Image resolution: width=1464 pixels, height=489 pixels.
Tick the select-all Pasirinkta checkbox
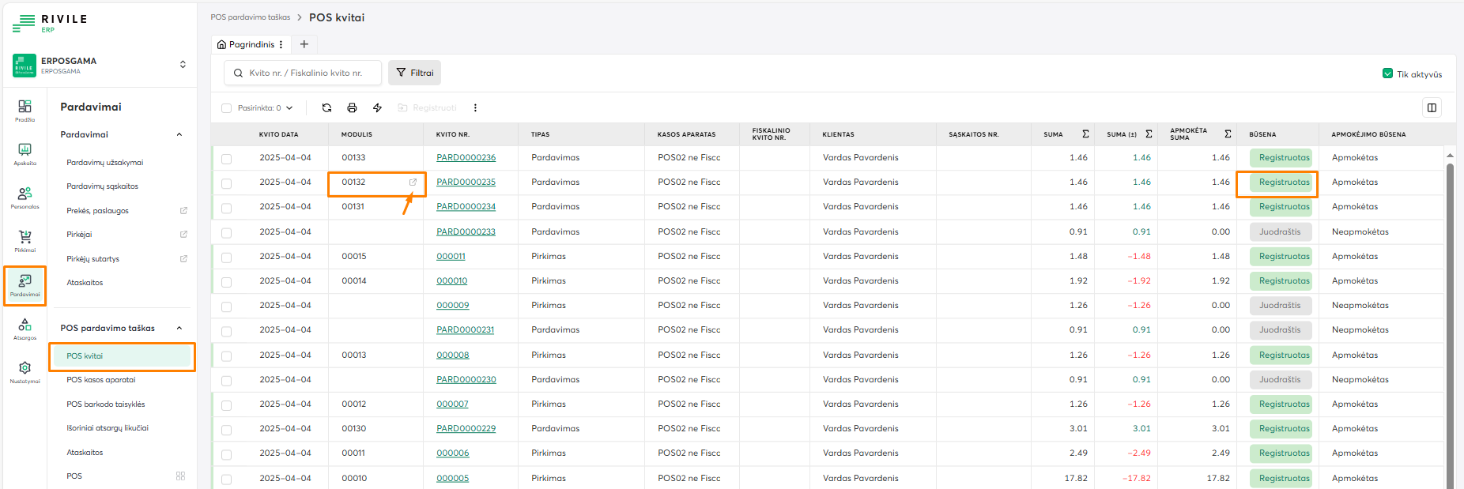point(227,108)
